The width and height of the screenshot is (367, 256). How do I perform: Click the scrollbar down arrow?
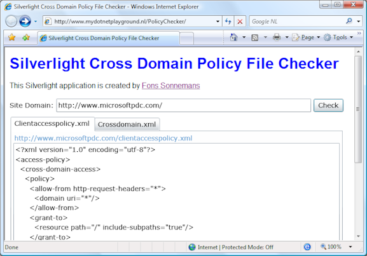tap(358, 236)
